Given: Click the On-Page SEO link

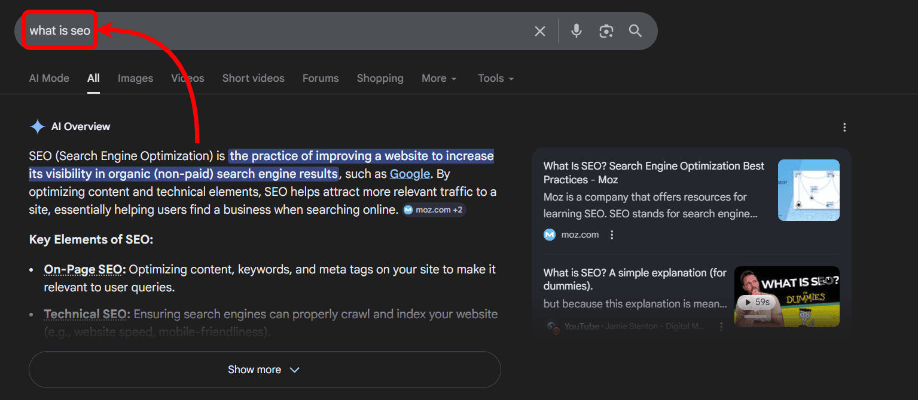Looking at the screenshot, I should [83, 269].
